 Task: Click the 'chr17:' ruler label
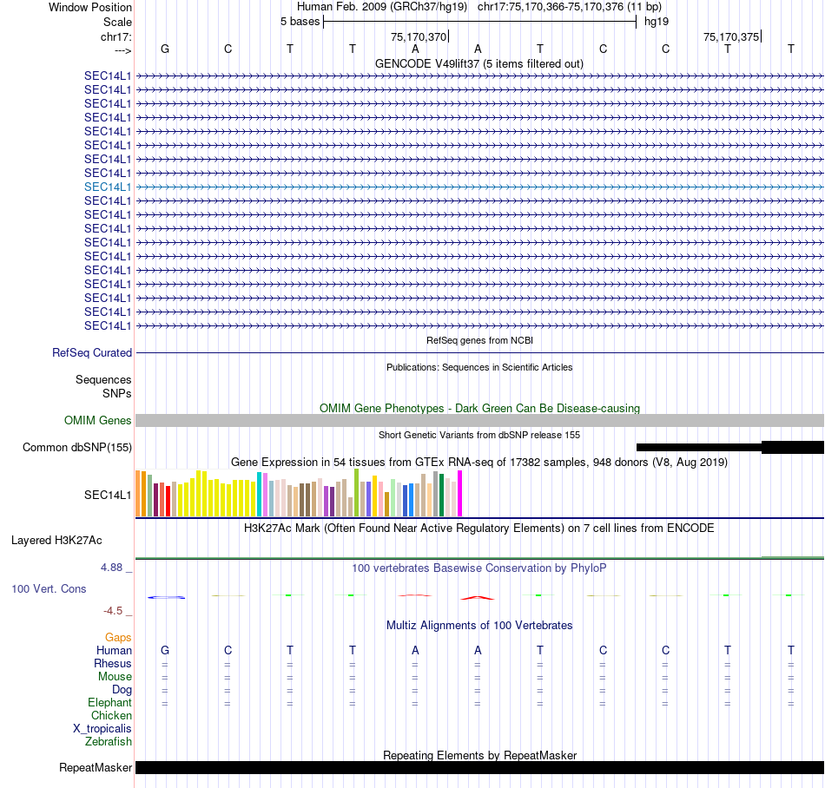click(115, 36)
